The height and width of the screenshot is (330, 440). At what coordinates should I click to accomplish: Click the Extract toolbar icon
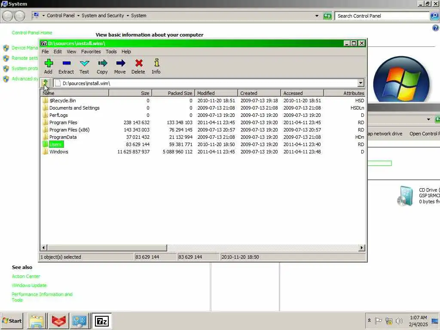pyautogui.click(x=66, y=66)
